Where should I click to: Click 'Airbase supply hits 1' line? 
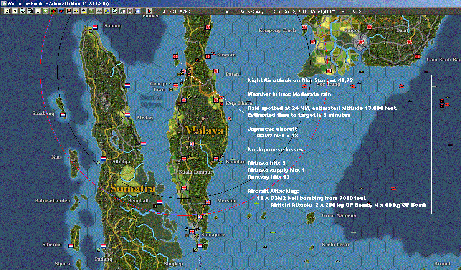point(276,170)
